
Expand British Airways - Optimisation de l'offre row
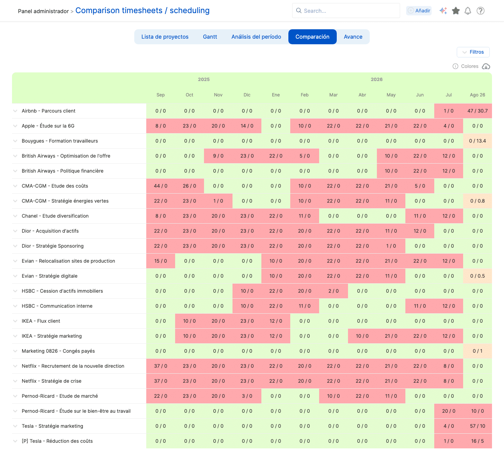(15, 156)
